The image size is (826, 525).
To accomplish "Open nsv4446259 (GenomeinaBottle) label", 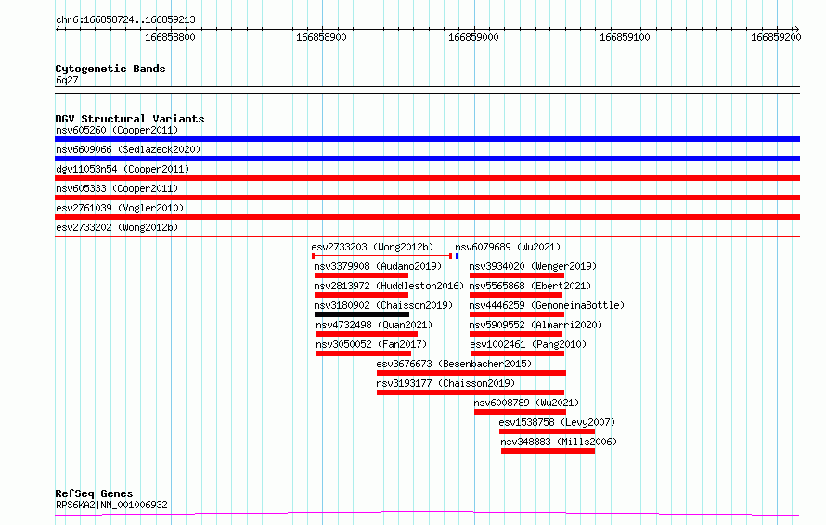I will 547,305.
